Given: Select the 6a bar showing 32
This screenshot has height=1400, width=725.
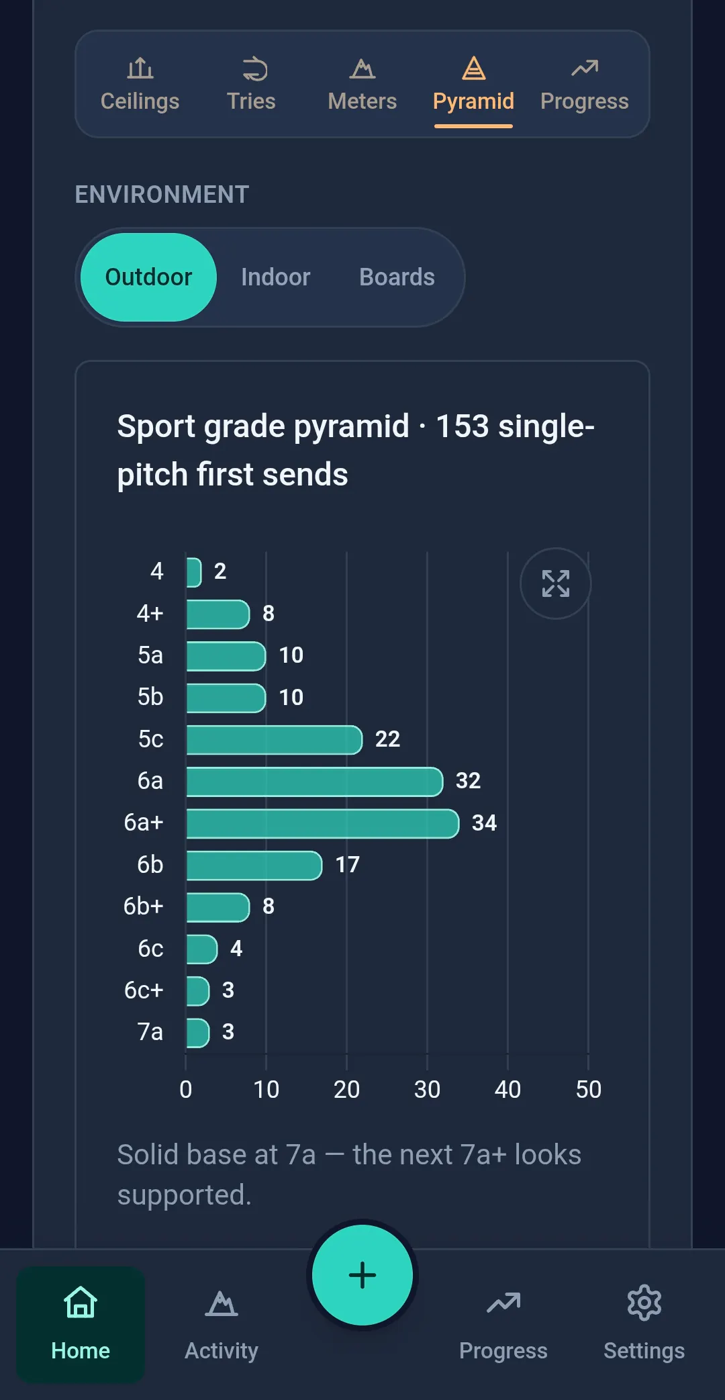Looking at the screenshot, I should tap(314, 782).
